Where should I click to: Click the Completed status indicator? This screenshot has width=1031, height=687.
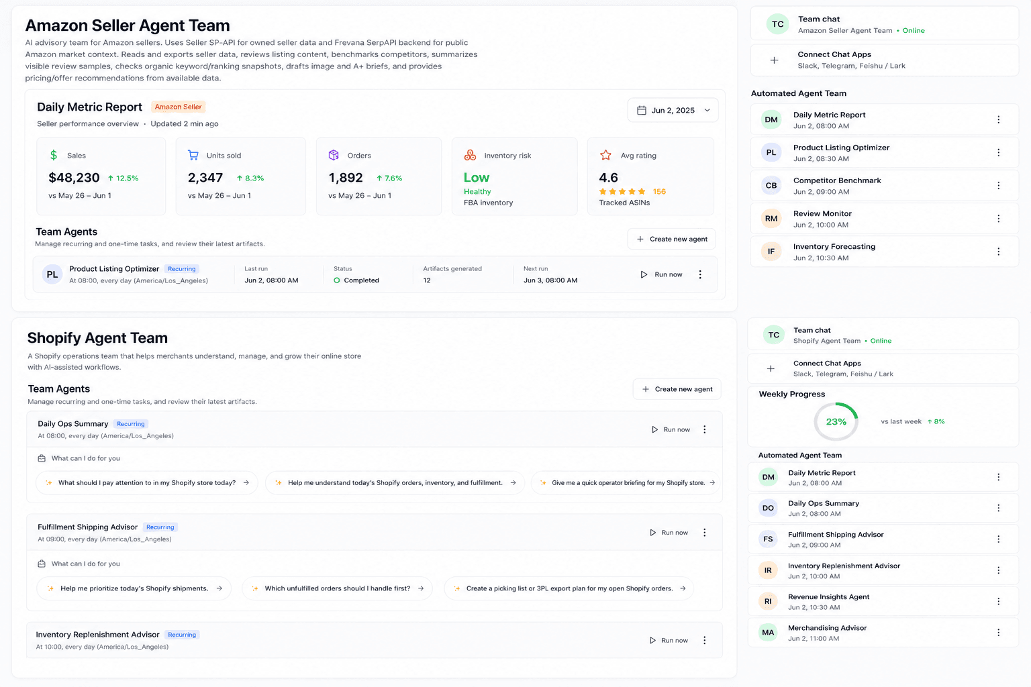click(356, 280)
